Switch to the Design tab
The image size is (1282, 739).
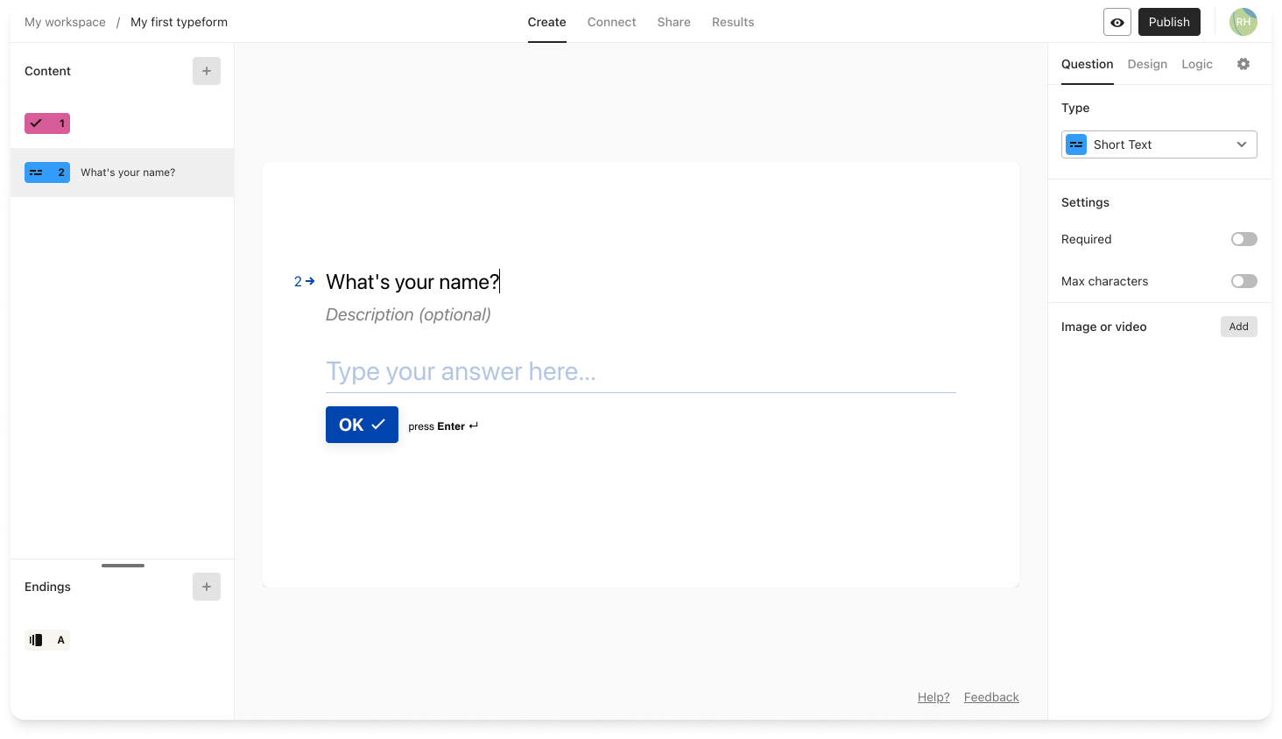[x=1147, y=64]
